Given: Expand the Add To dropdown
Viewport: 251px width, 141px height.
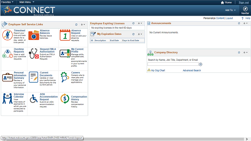Looking at the screenshot, I should click(x=230, y=10).
